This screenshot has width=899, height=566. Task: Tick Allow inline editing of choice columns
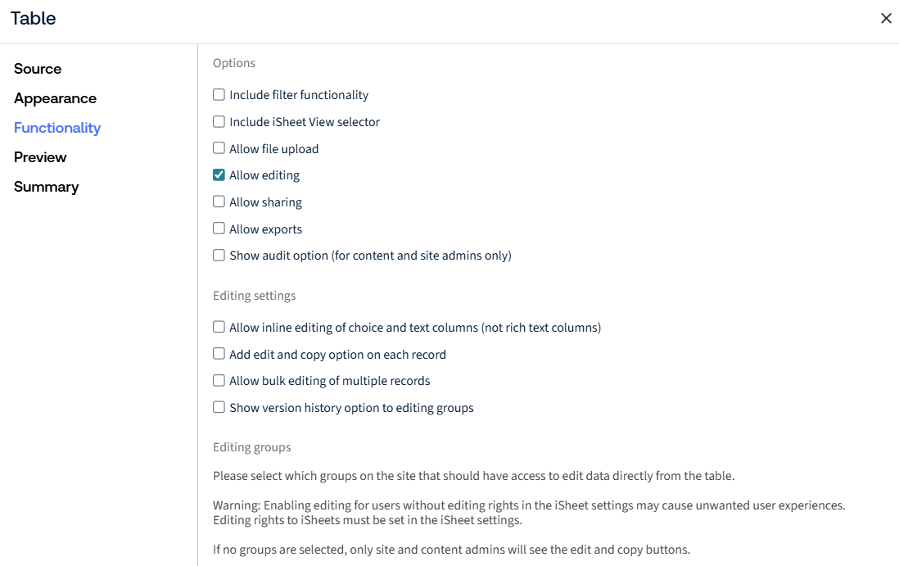tap(219, 327)
